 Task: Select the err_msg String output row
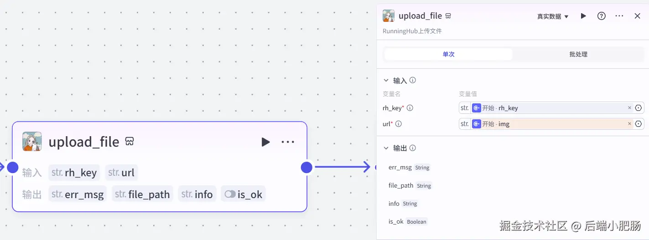tap(409, 168)
